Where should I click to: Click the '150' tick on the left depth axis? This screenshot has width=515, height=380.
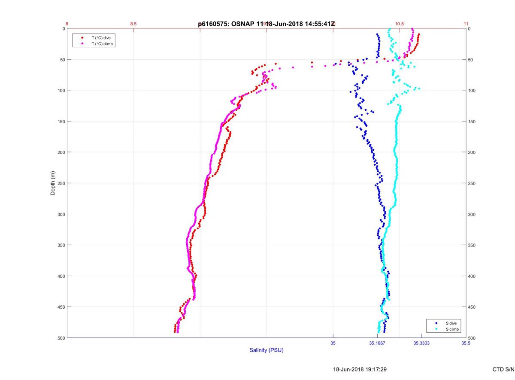(61, 122)
